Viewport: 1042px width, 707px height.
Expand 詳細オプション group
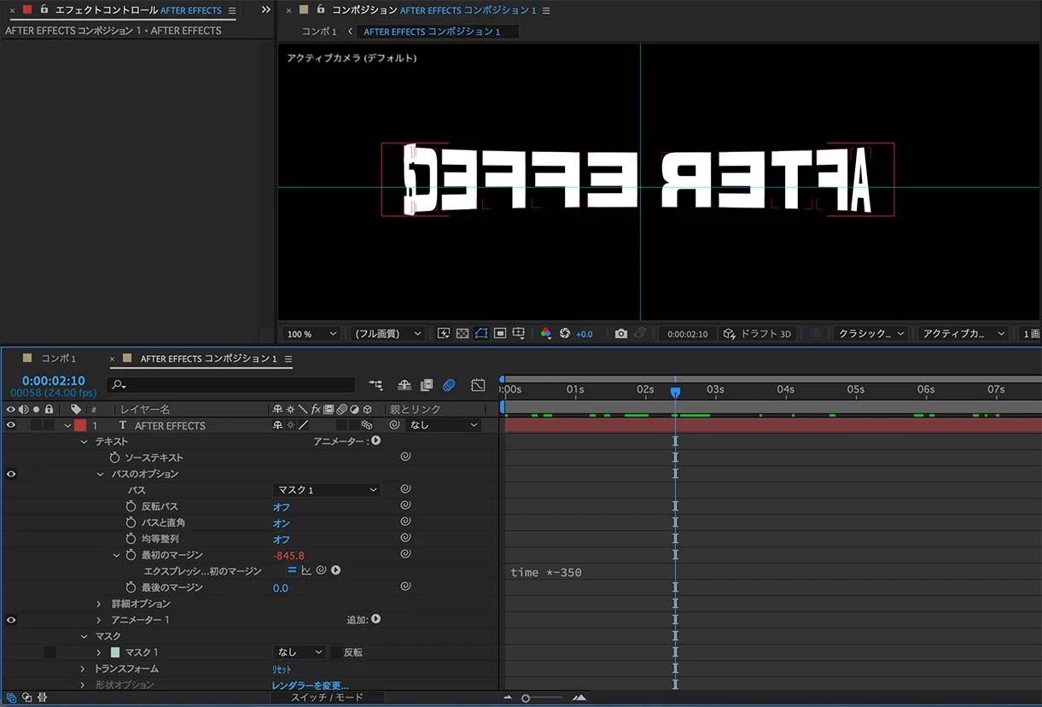pos(100,604)
